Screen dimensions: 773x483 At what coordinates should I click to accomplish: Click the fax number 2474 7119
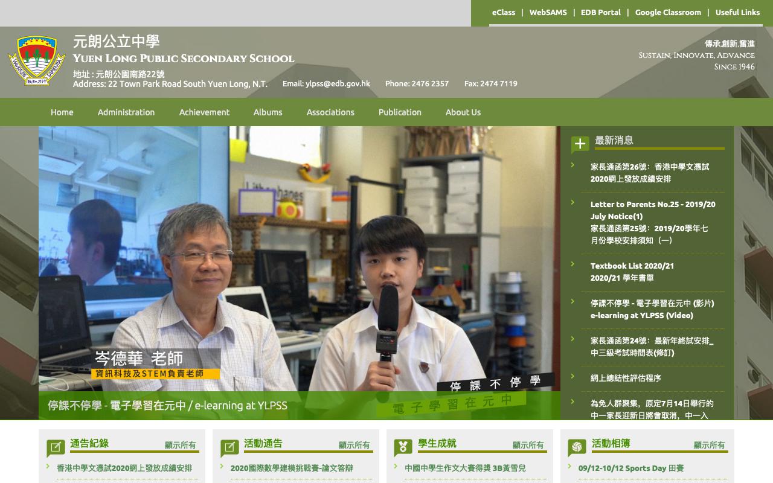click(499, 83)
